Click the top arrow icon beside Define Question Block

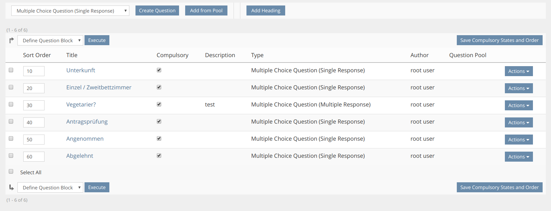point(12,40)
